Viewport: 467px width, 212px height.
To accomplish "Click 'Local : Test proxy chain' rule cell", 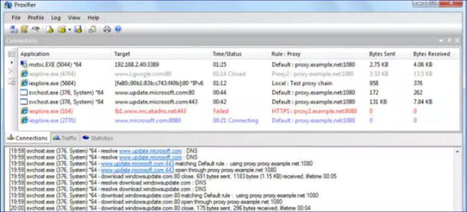I will (x=302, y=83).
